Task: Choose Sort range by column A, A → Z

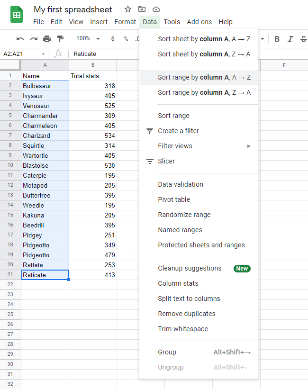Action: pos(204,77)
